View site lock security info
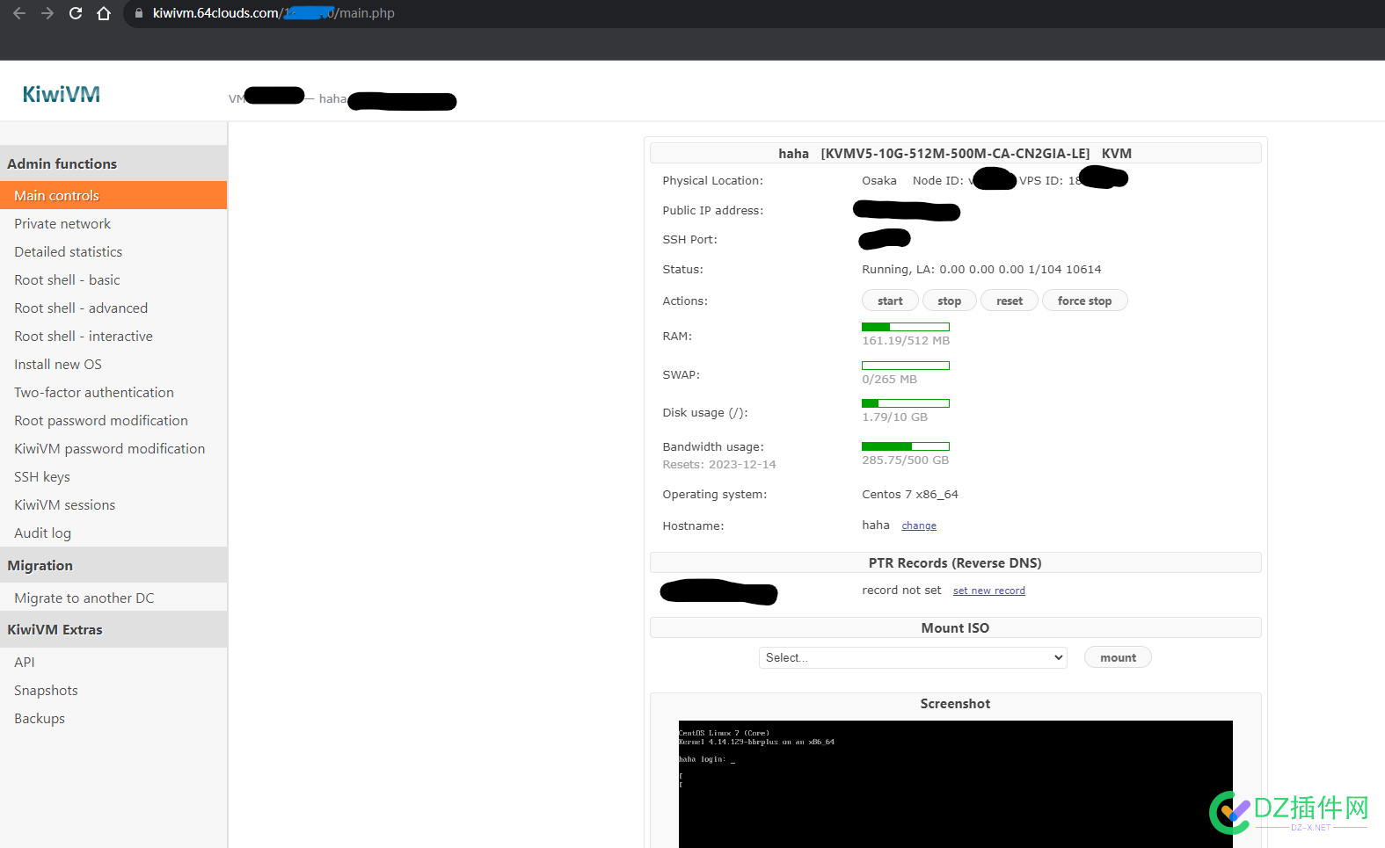The width and height of the screenshot is (1385, 848). 138,13
